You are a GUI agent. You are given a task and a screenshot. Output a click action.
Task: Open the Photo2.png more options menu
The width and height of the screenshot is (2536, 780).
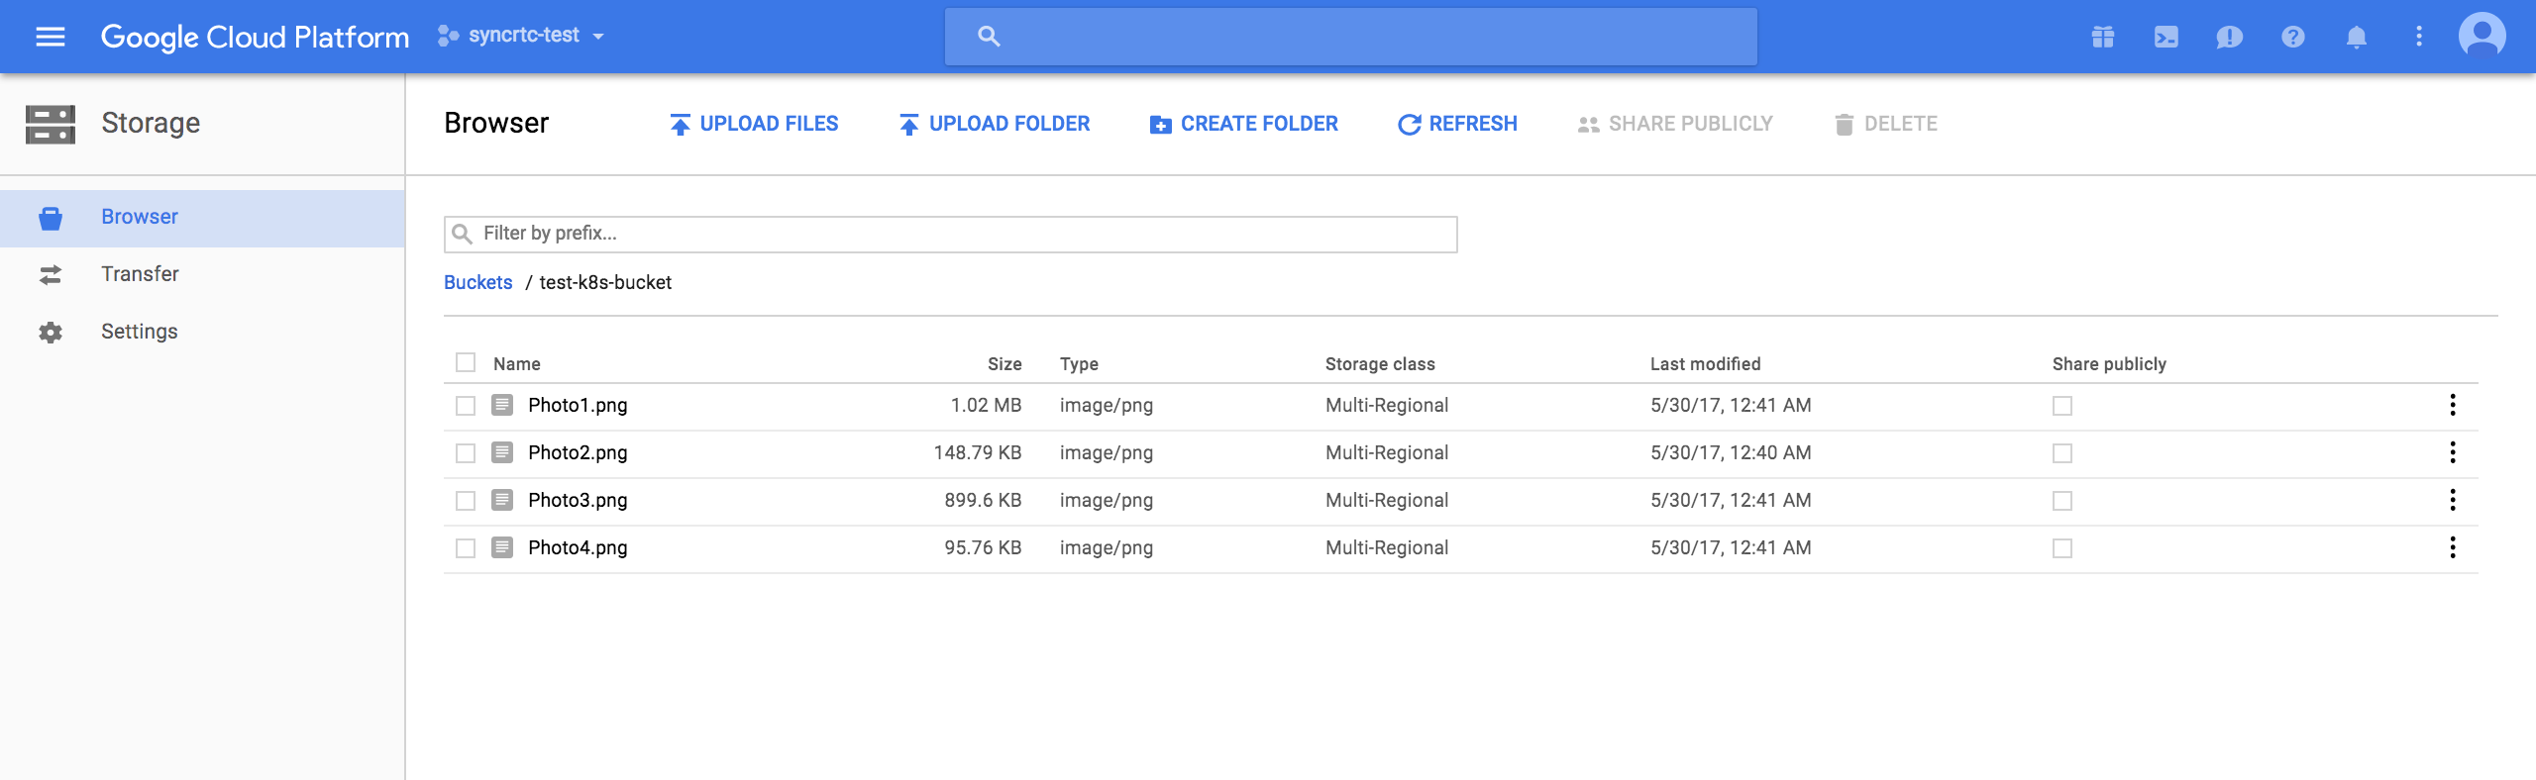pyautogui.click(x=2453, y=452)
